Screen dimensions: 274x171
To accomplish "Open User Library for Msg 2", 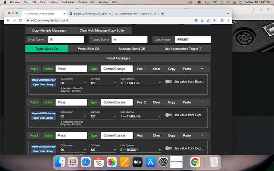I will [x=43, y=118].
